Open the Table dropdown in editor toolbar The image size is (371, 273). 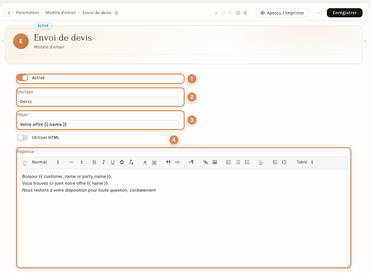(x=305, y=162)
